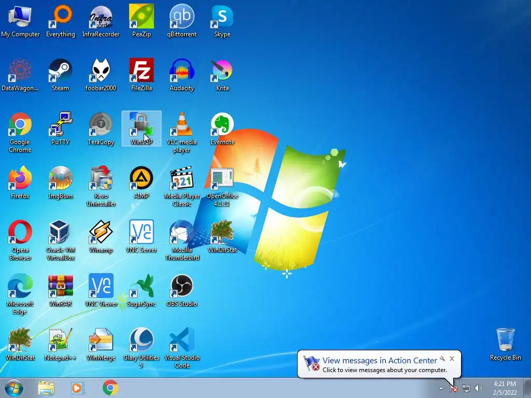This screenshot has width=531, height=398.
Task: Close the Action Center notification balloon
Action: [x=452, y=359]
